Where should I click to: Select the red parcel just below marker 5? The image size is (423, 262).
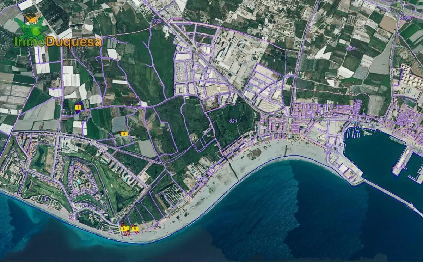tap(136, 232)
